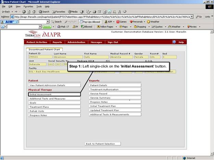
Task: Open the Service Summary report
Action: 115,98
